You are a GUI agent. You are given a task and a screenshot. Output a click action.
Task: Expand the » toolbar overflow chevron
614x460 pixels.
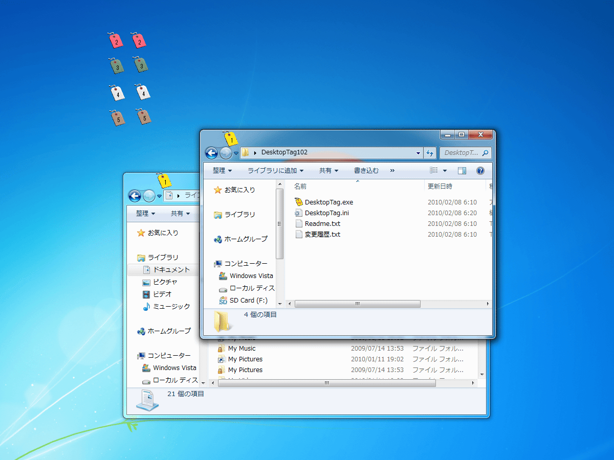pyautogui.click(x=392, y=170)
